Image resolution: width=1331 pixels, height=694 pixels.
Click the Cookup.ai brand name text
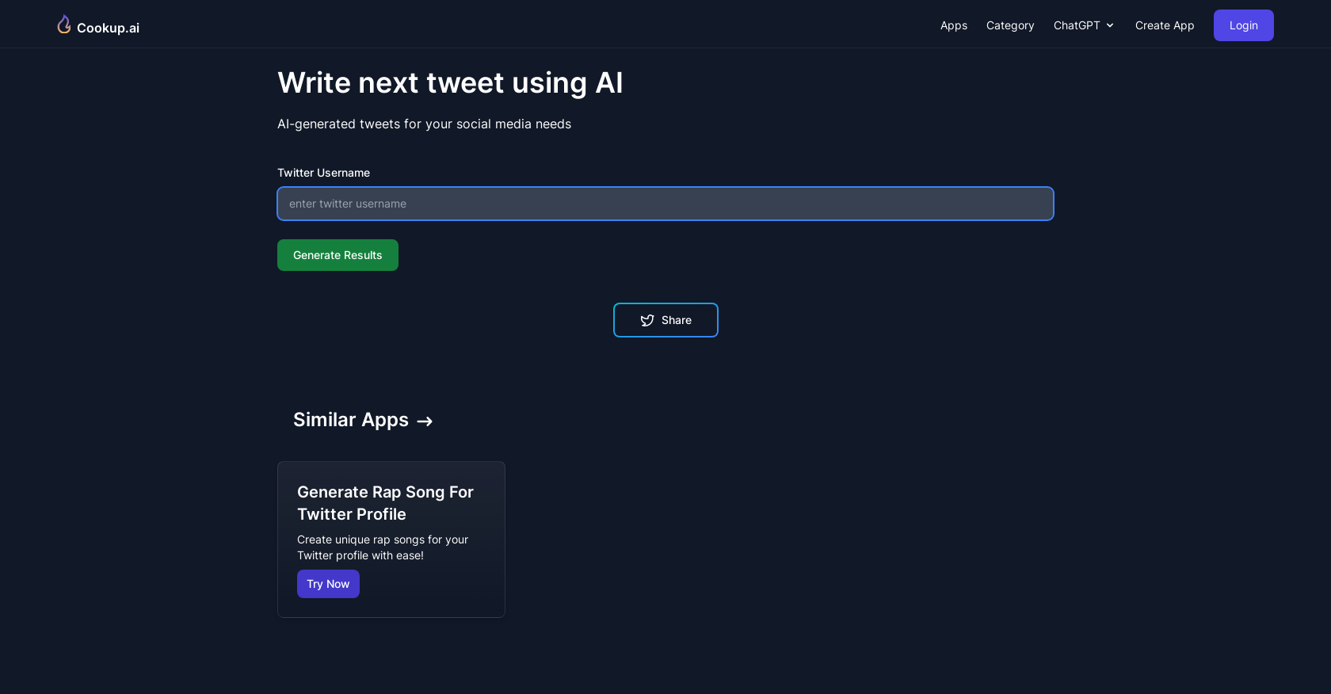[x=108, y=28]
